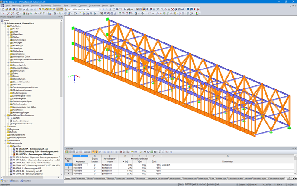297x186 pixels.
Task: Expand the Querschnitte tree node
Action: (x=8, y=62)
